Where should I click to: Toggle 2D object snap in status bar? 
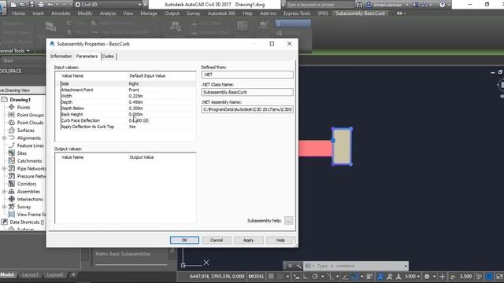354,276
